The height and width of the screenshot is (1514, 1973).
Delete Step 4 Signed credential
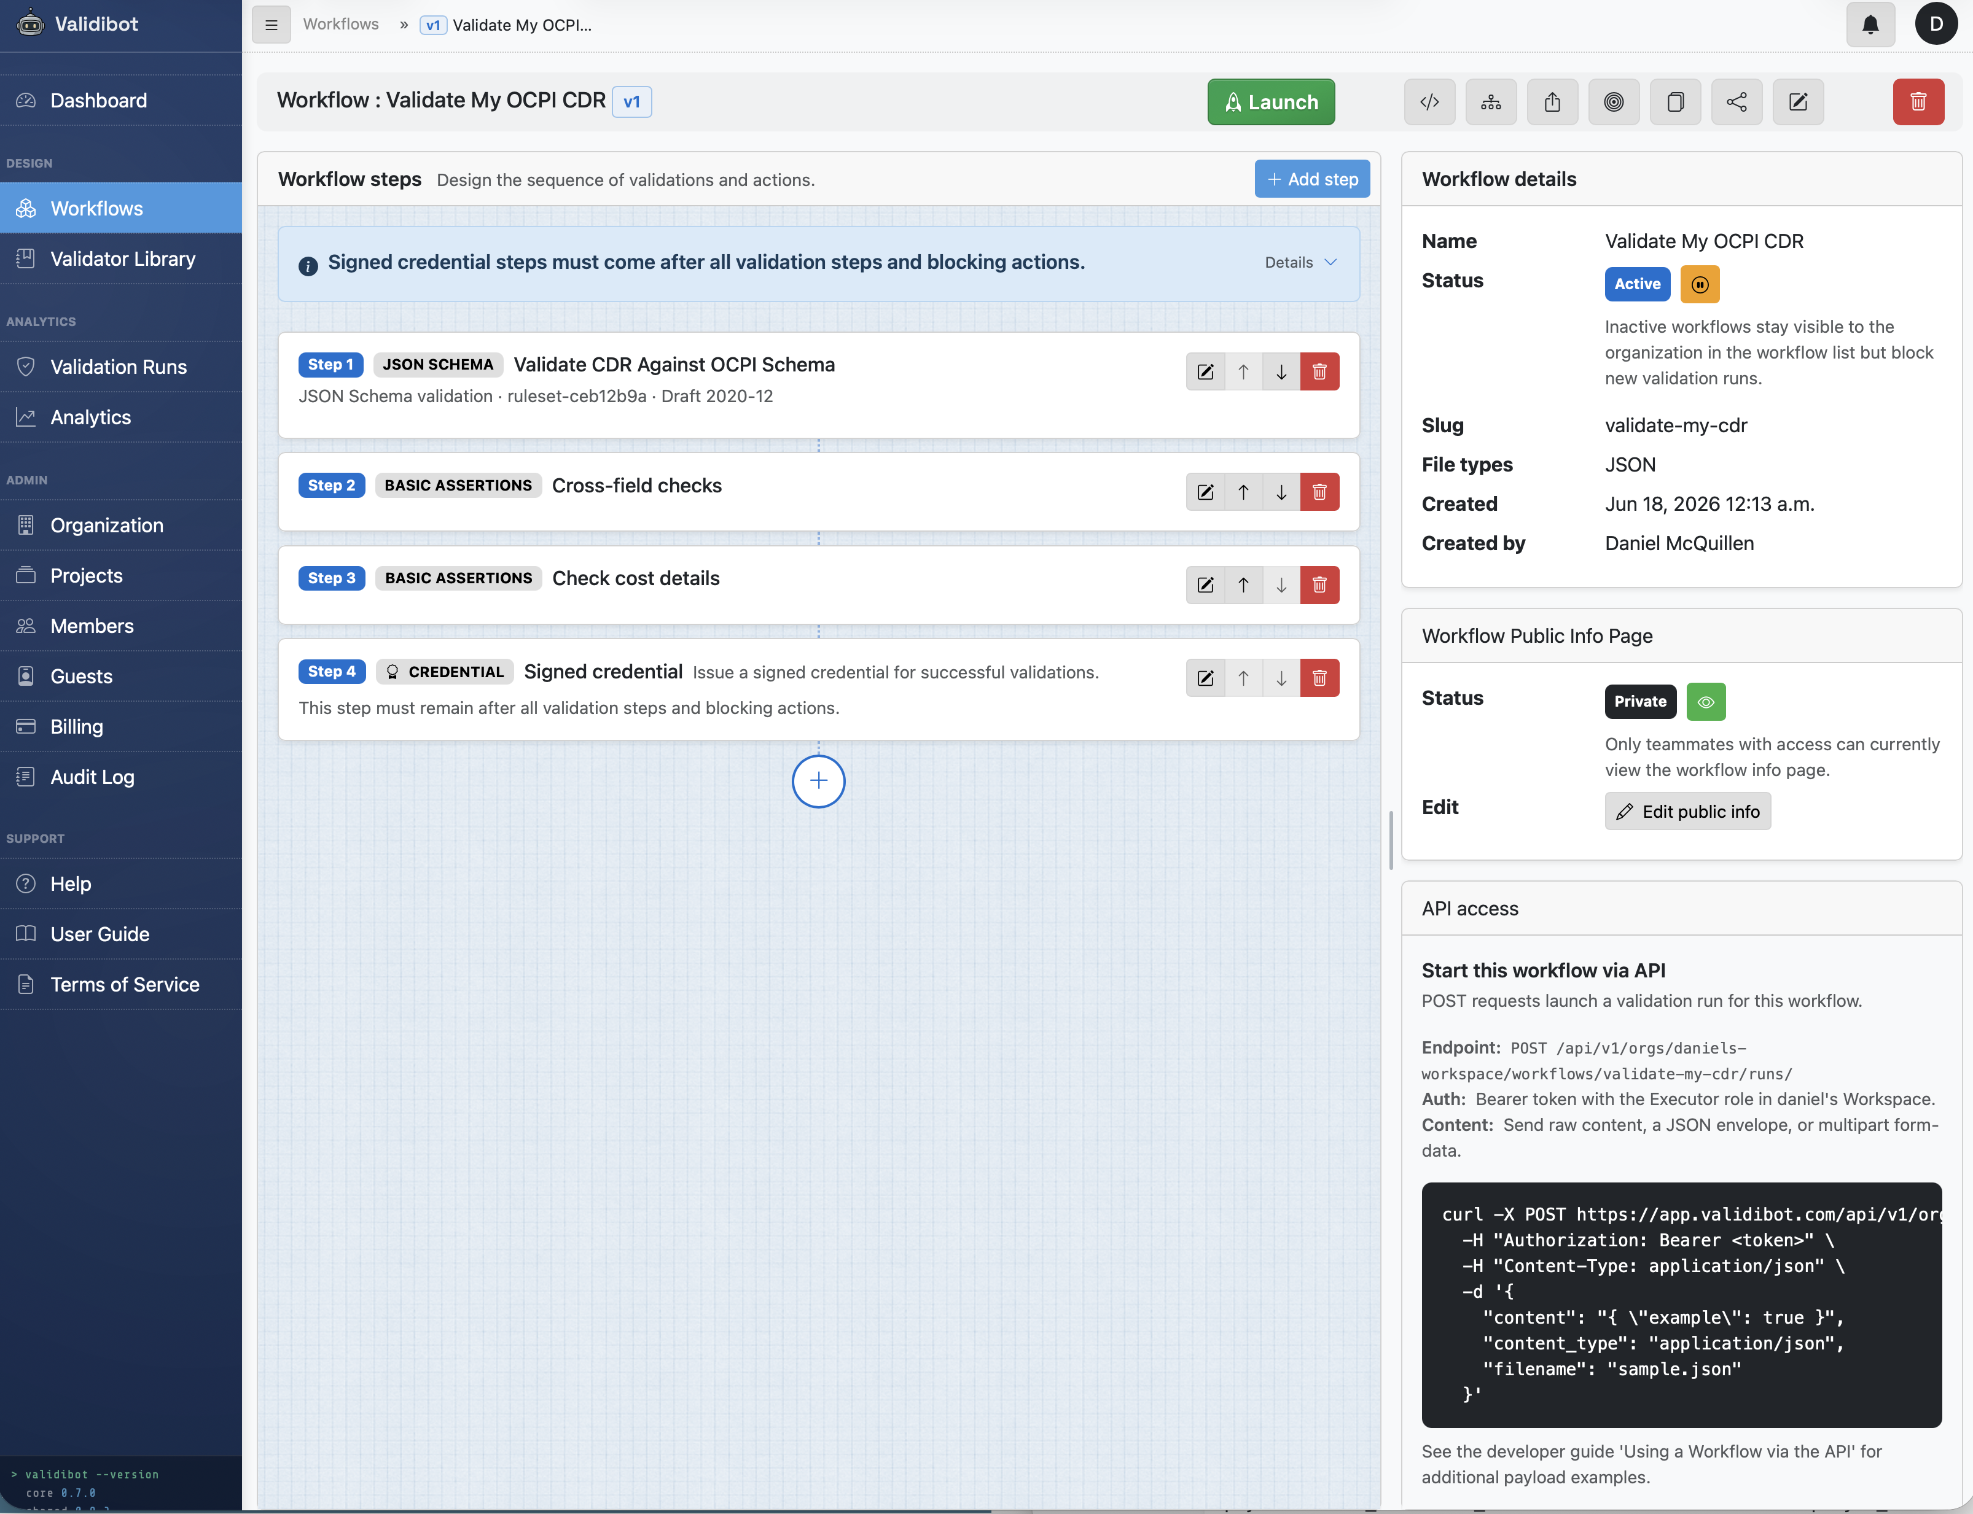click(1319, 678)
